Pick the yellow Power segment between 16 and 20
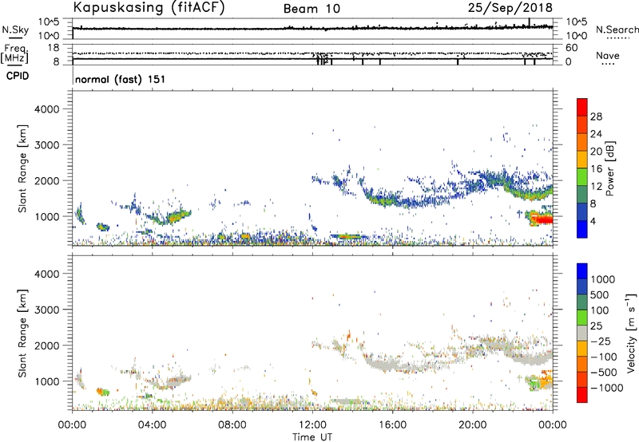This screenshot has width=639, height=442. (x=582, y=160)
